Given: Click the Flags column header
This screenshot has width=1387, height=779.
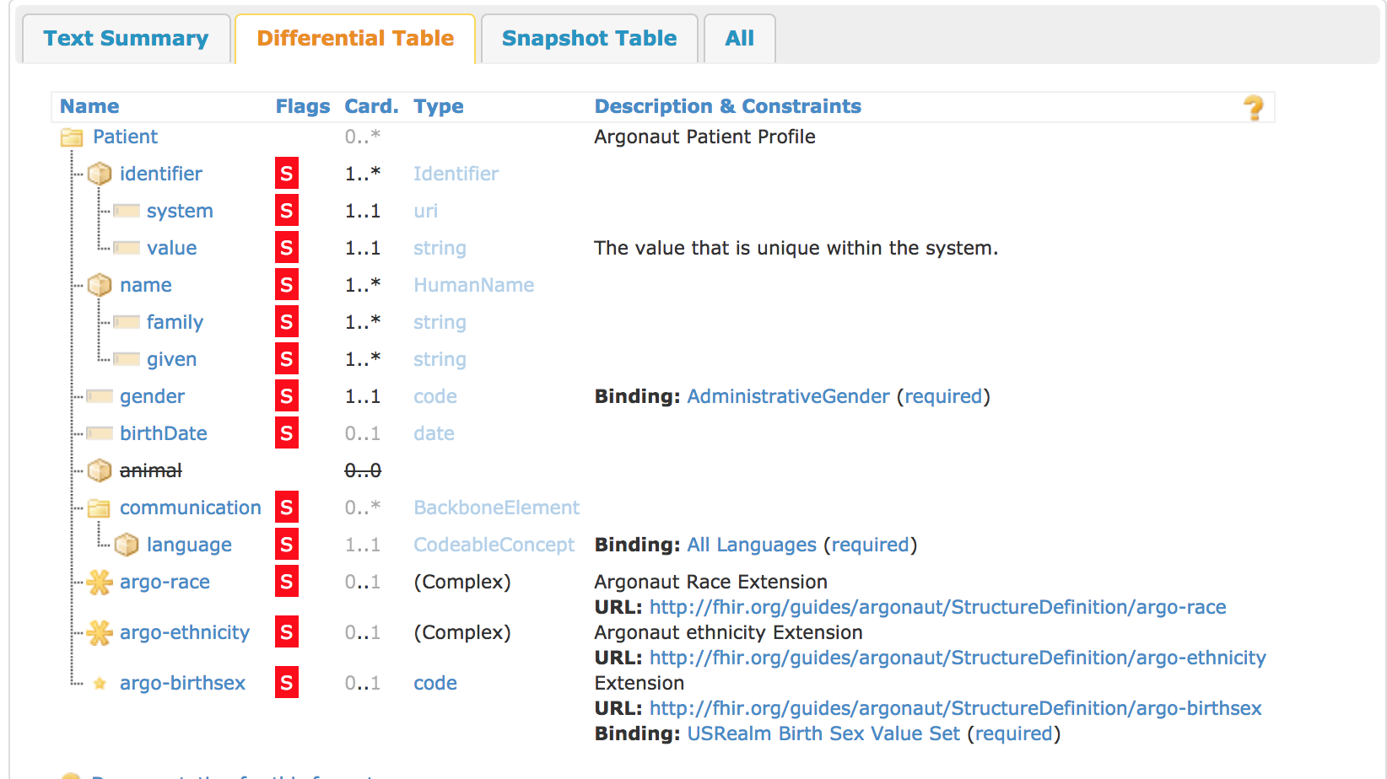Looking at the screenshot, I should (303, 106).
